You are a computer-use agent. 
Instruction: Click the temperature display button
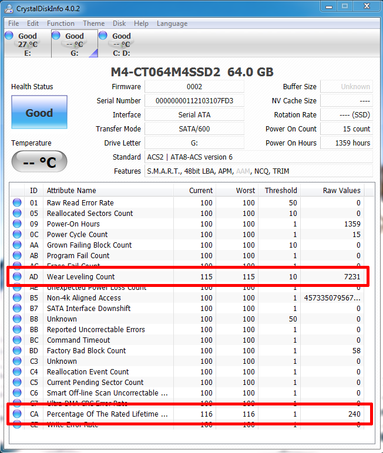click(39, 161)
